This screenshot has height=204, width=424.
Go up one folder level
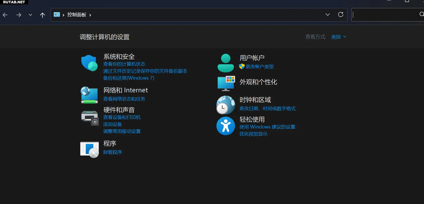pyautogui.click(x=43, y=15)
